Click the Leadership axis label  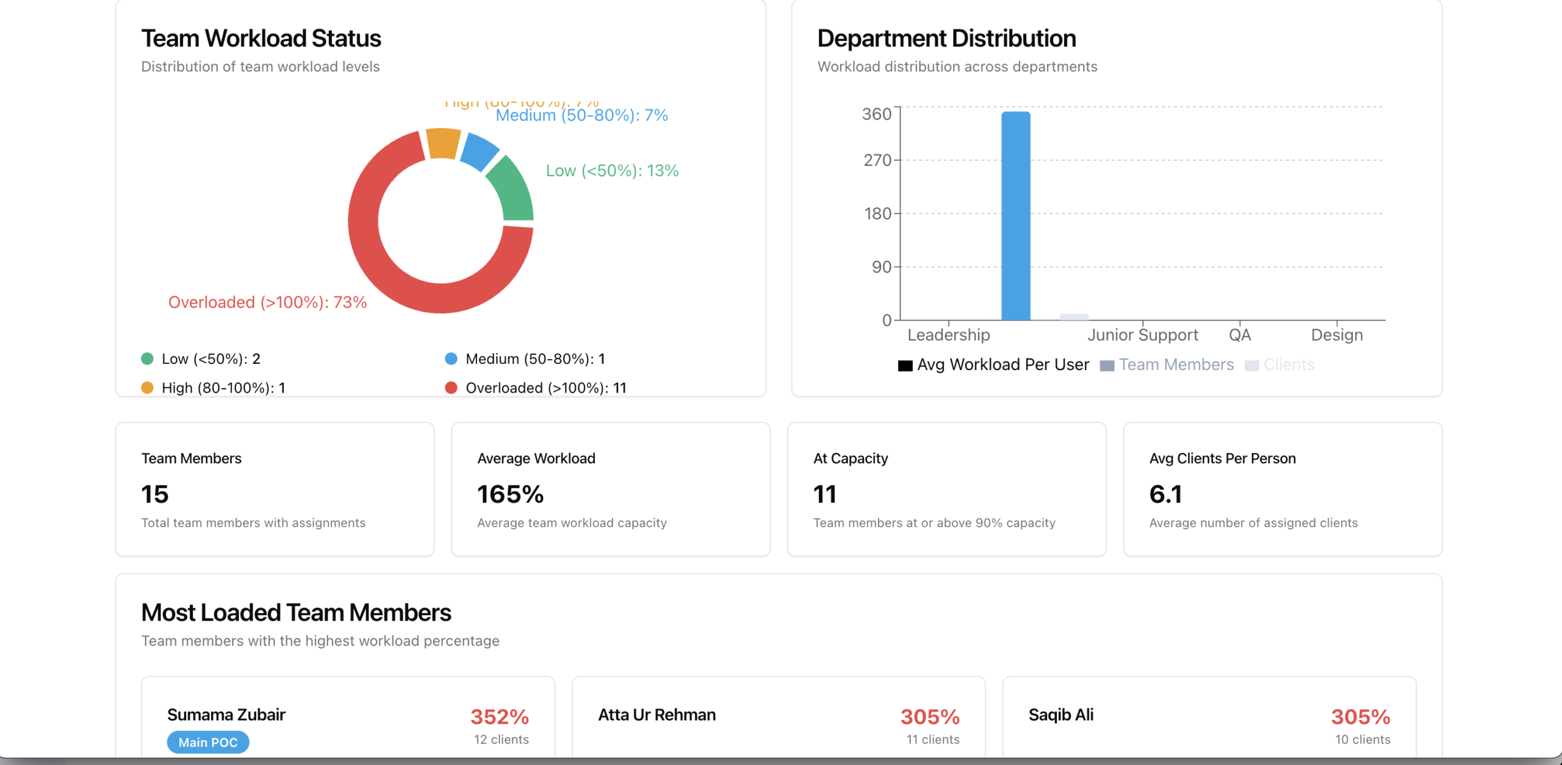(x=948, y=335)
